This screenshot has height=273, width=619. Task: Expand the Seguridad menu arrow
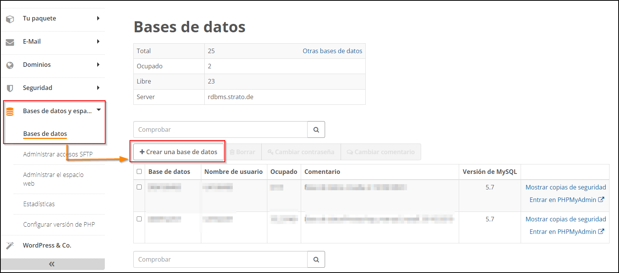pos(98,88)
